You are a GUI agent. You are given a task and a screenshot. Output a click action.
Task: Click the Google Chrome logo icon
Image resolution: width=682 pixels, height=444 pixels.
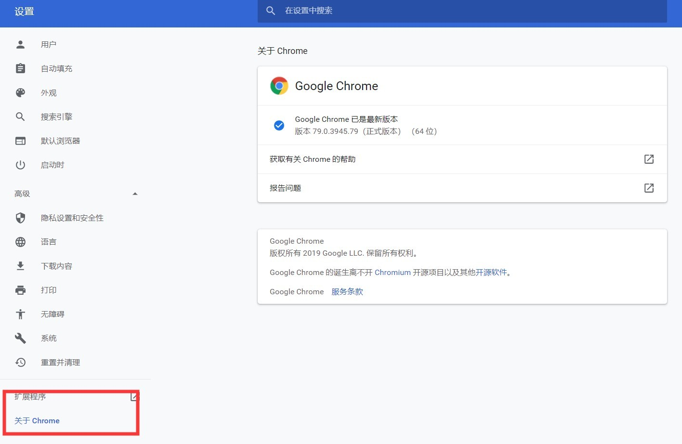tap(279, 86)
